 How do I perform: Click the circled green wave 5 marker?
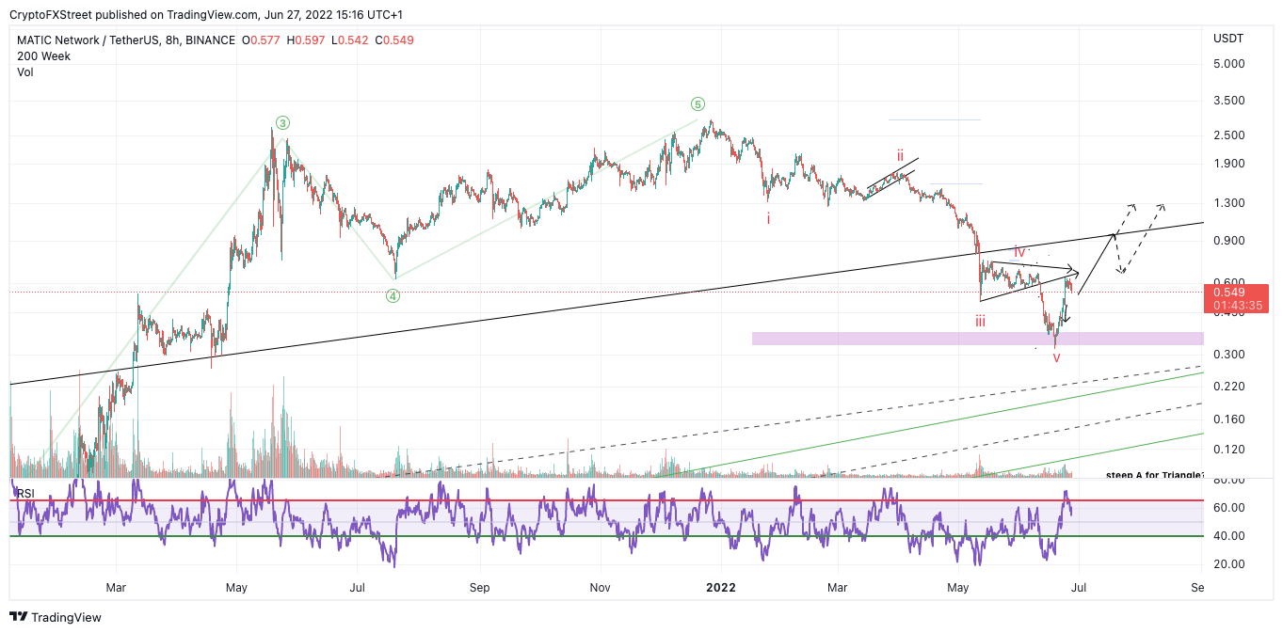(x=698, y=103)
